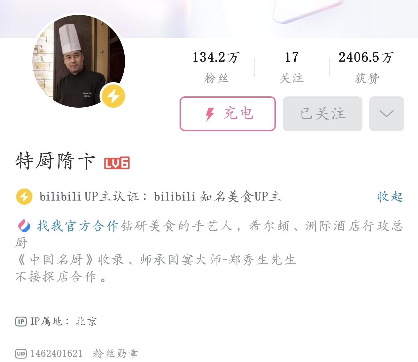The width and height of the screenshot is (418, 362).
Task: Open the 粉丝勋章 fan medal link
Action: [x=115, y=354]
